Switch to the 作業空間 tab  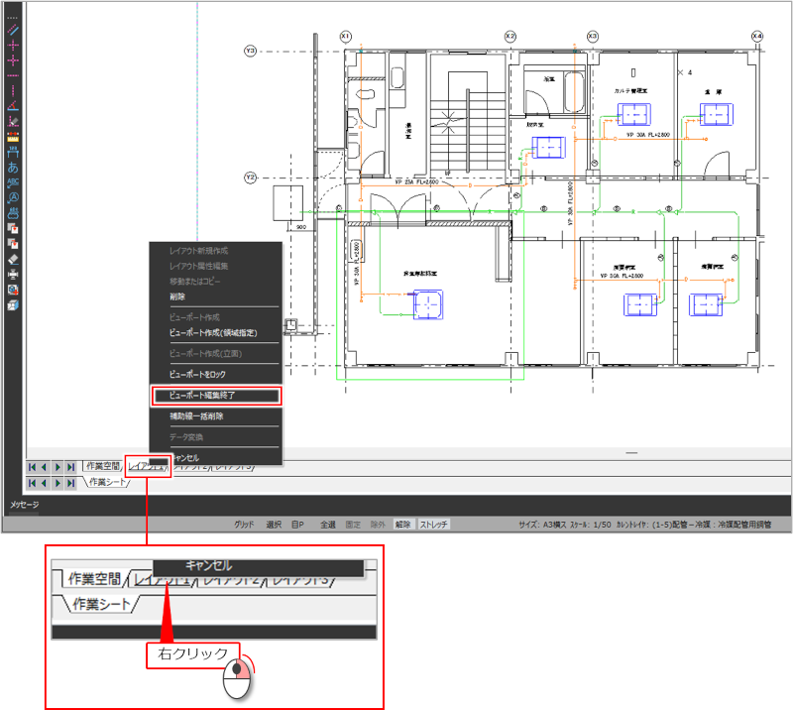coord(102,466)
